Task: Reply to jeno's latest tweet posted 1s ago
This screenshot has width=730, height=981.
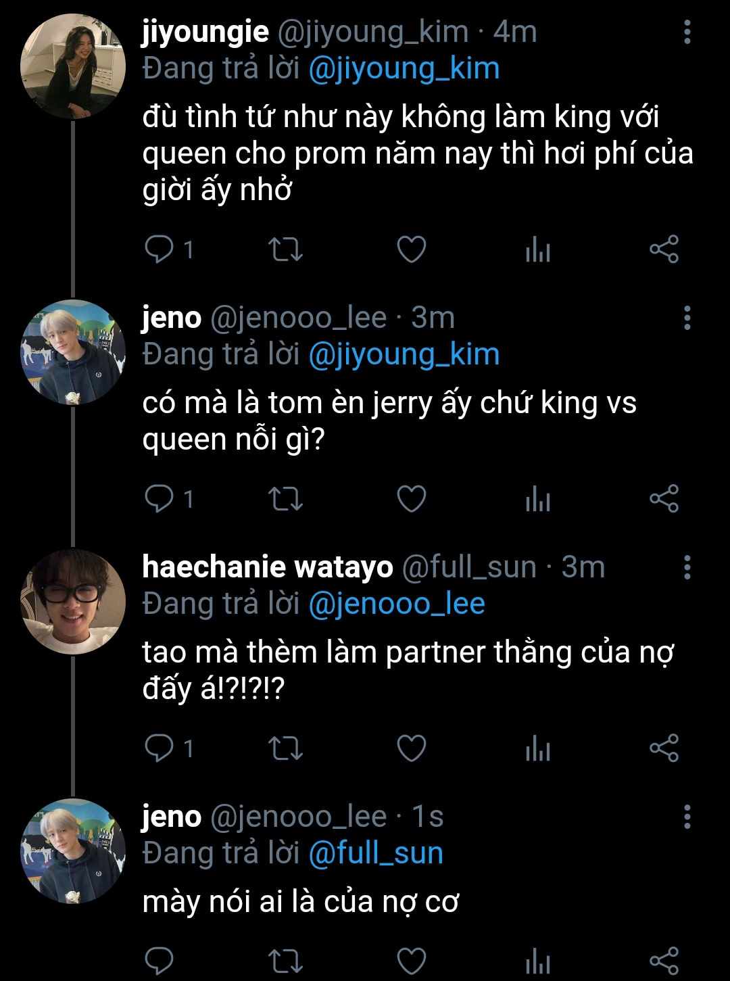Action: coord(160,961)
